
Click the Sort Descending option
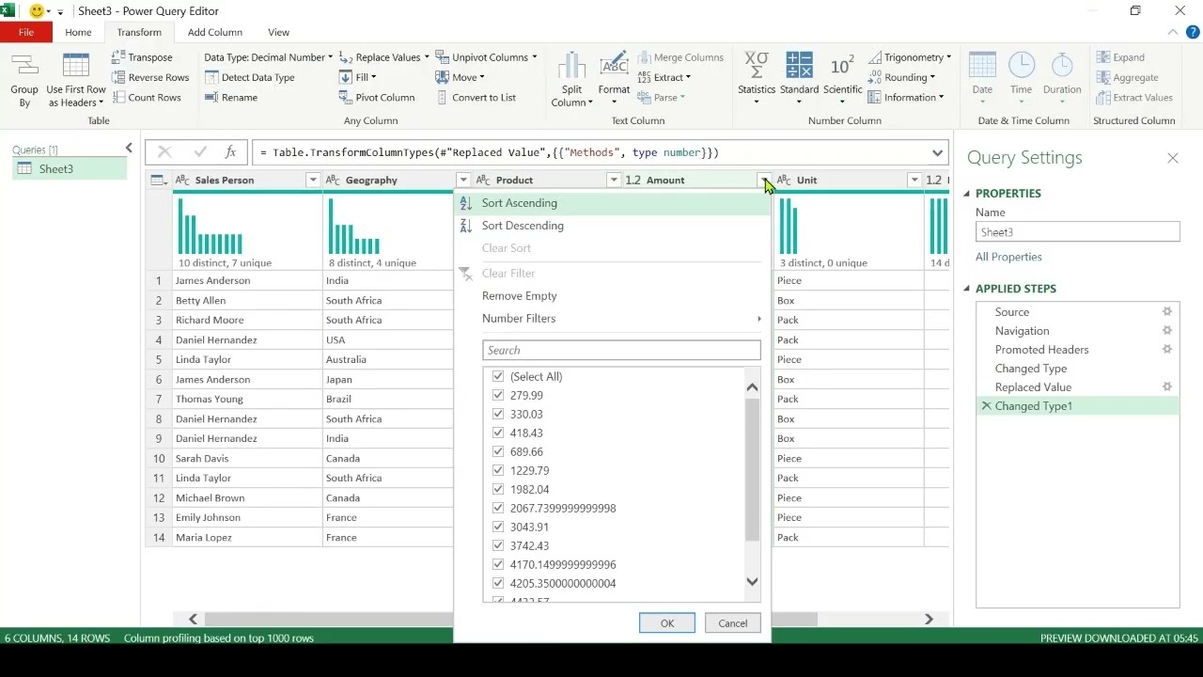coord(612,226)
